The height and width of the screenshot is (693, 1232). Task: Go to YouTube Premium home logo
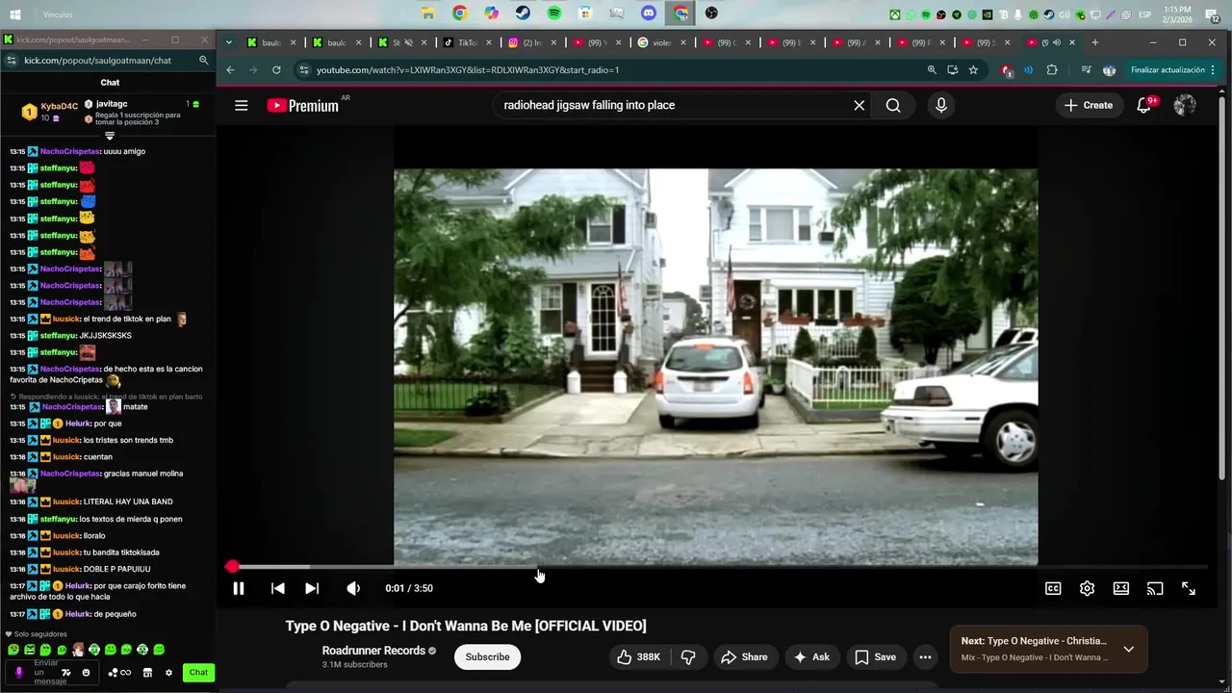coord(303,105)
